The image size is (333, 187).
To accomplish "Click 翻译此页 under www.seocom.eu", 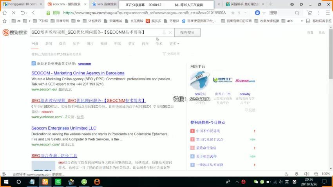I will (x=65, y=90).
